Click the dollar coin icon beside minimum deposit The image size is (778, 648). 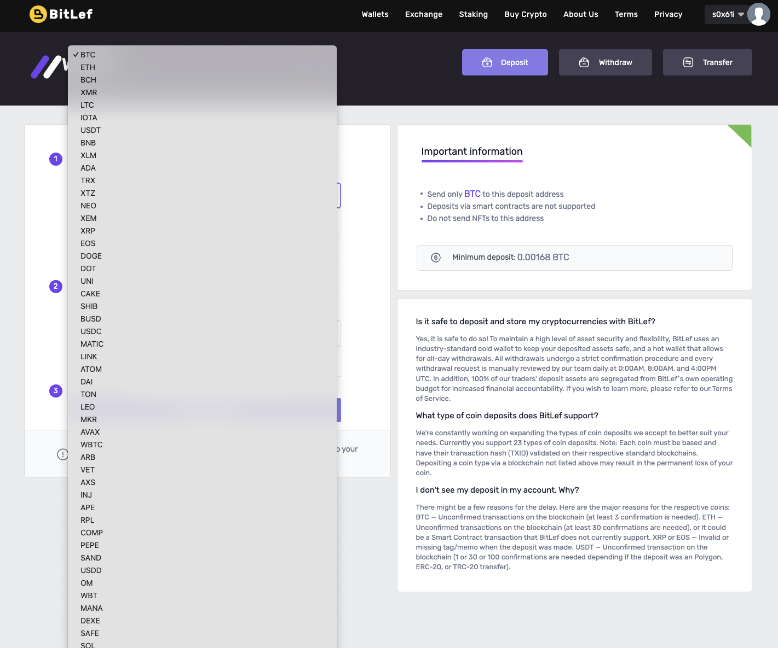[435, 257]
